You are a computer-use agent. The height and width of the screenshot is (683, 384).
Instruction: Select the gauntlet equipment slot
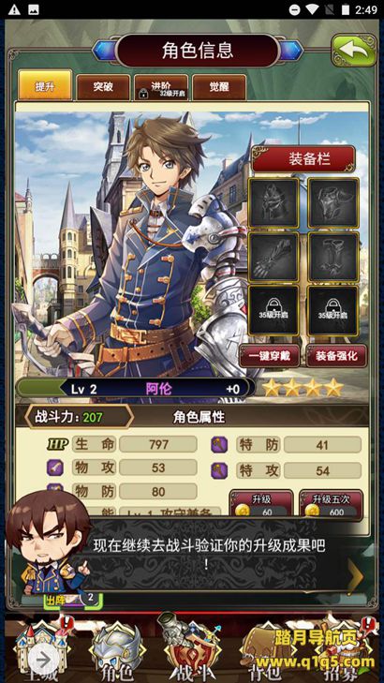pyautogui.click(x=273, y=257)
